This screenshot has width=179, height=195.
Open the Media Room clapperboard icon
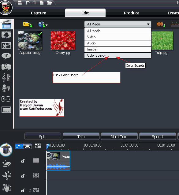coord(6,24)
